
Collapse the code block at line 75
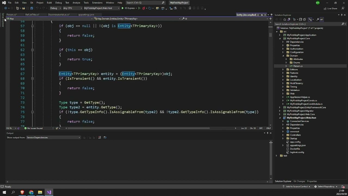(x=32, y=112)
